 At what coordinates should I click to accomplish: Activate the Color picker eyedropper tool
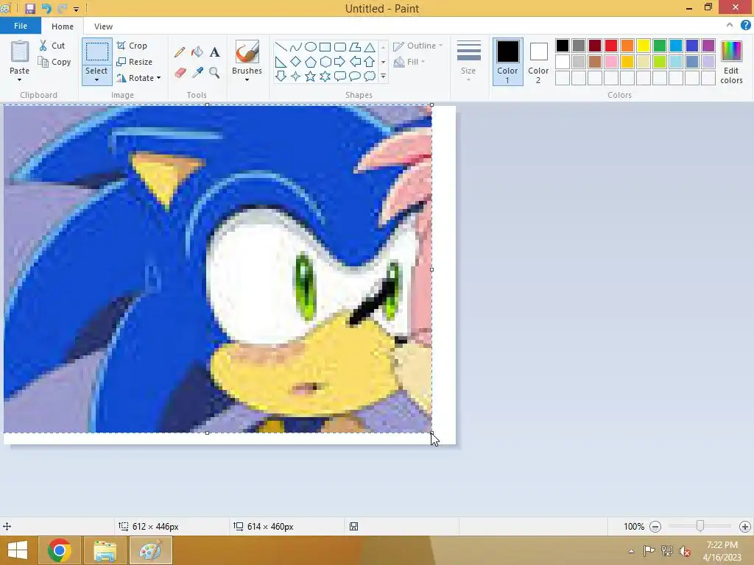pyautogui.click(x=197, y=73)
